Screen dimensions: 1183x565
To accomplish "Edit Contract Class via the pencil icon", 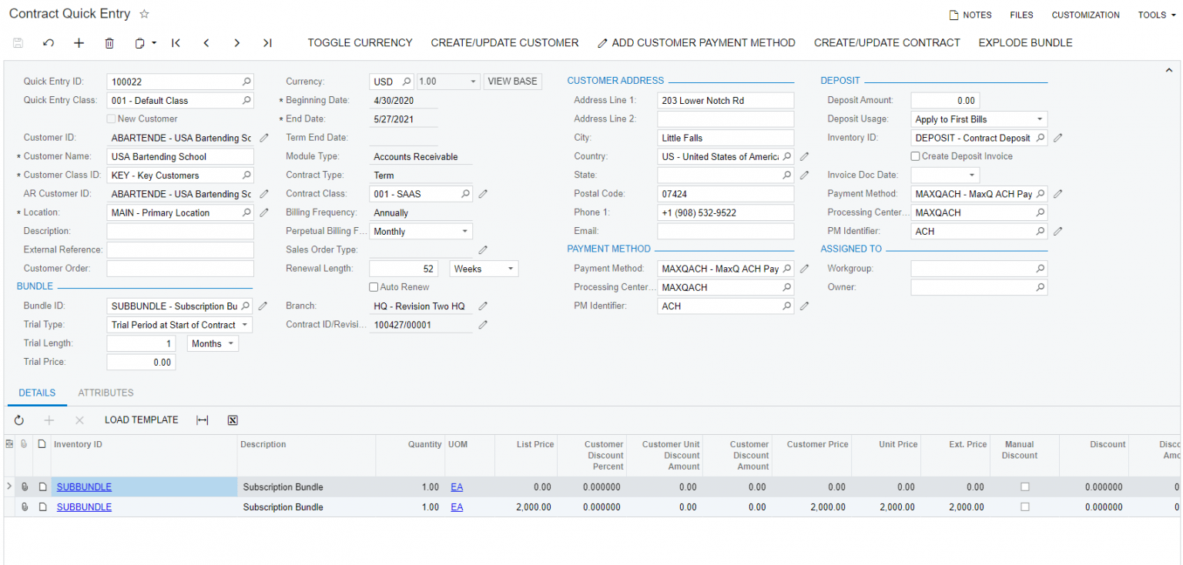I will click(483, 193).
